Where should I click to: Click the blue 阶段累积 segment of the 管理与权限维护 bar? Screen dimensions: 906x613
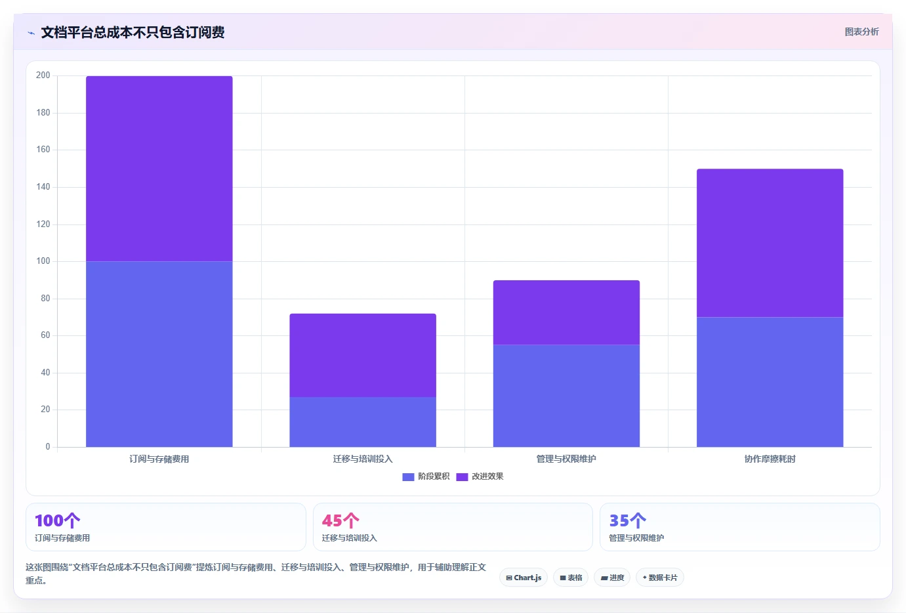(x=566, y=396)
